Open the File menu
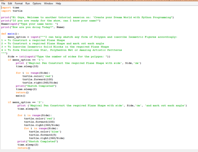 3,4
